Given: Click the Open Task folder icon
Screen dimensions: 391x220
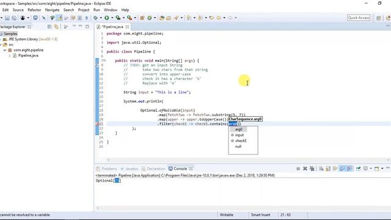Looking at the screenshot, I should point(169,18).
